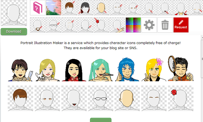
Task: Open the back hair category icon
Action: (x=86, y=8)
